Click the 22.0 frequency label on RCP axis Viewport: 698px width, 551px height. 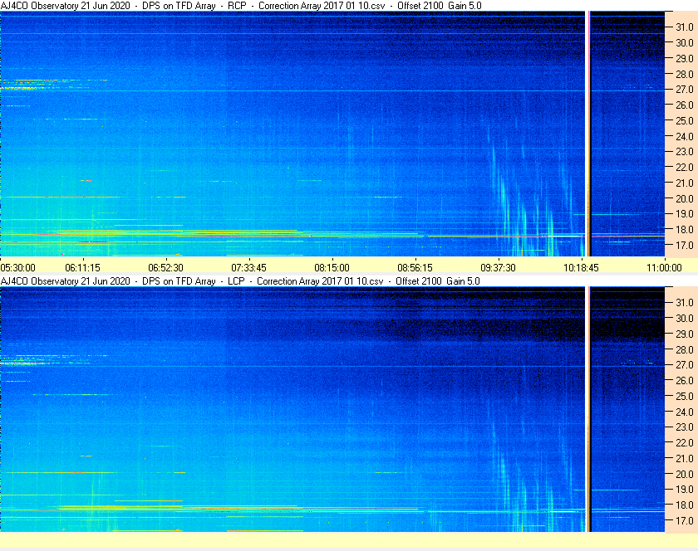pyautogui.click(x=685, y=168)
